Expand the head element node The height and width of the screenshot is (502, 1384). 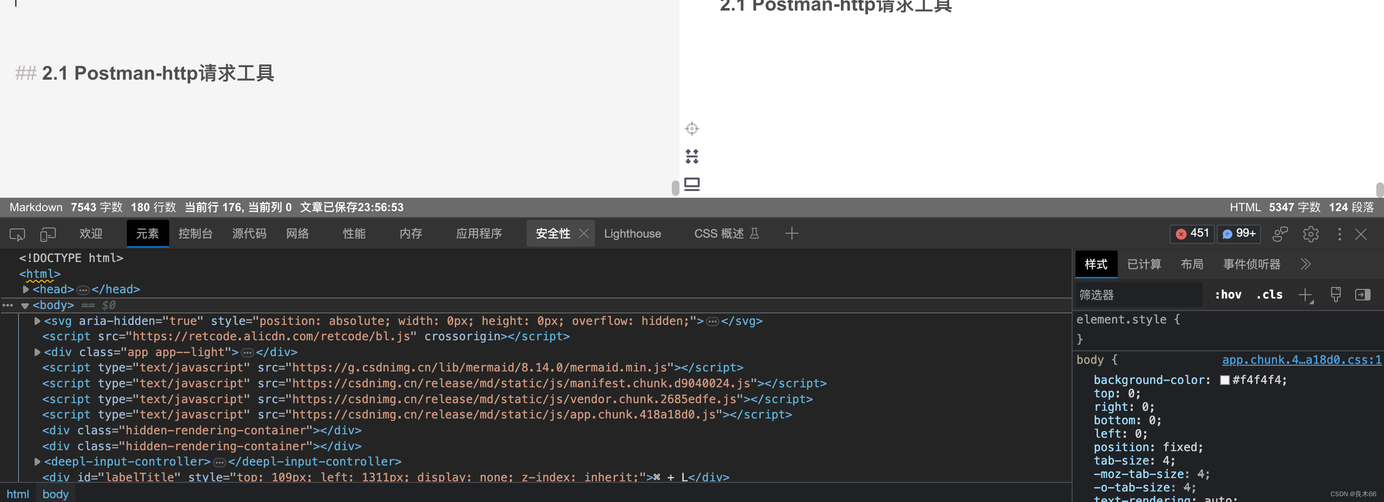(x=25, y=289)
